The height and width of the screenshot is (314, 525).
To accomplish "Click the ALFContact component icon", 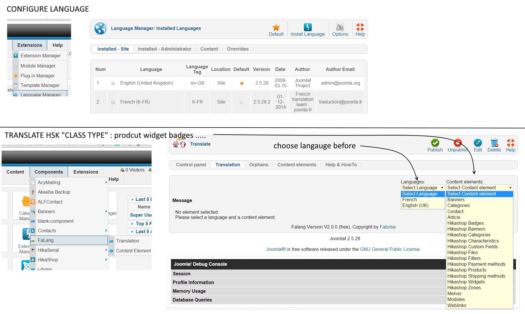I will [33, 202].
